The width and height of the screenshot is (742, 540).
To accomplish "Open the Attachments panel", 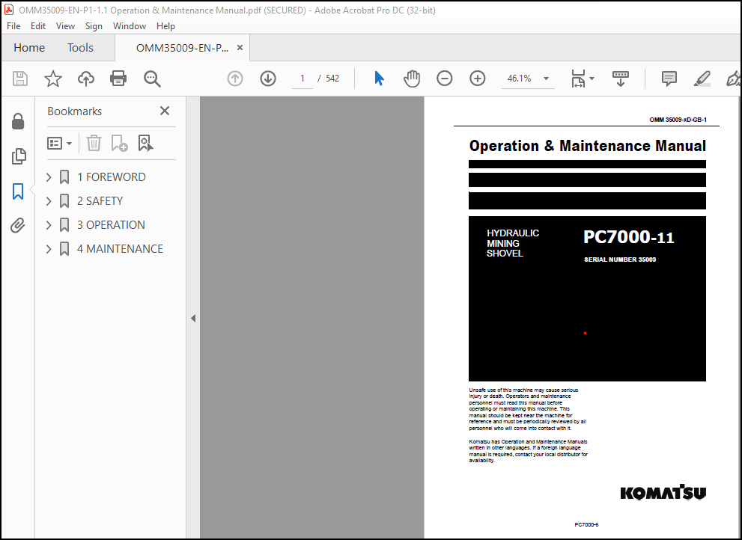I will [x=19, y=225].
